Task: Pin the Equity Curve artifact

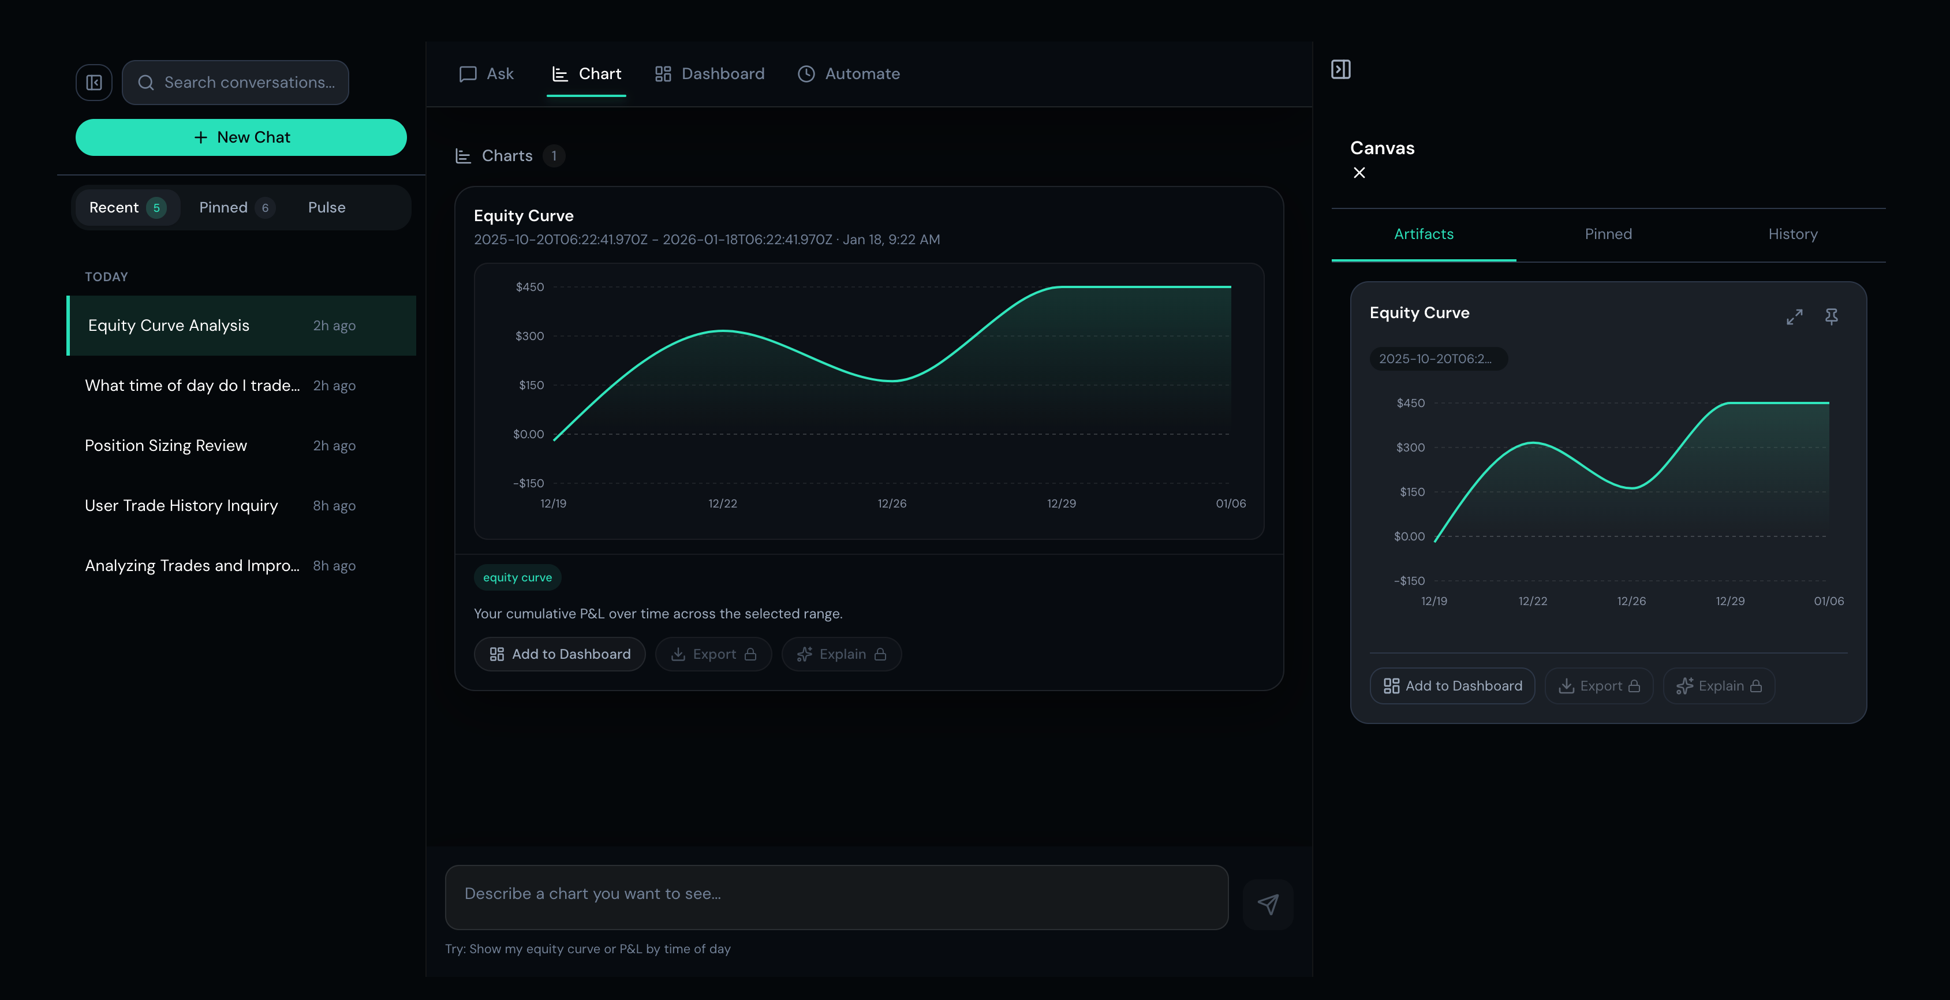Action: [1831, 317]
